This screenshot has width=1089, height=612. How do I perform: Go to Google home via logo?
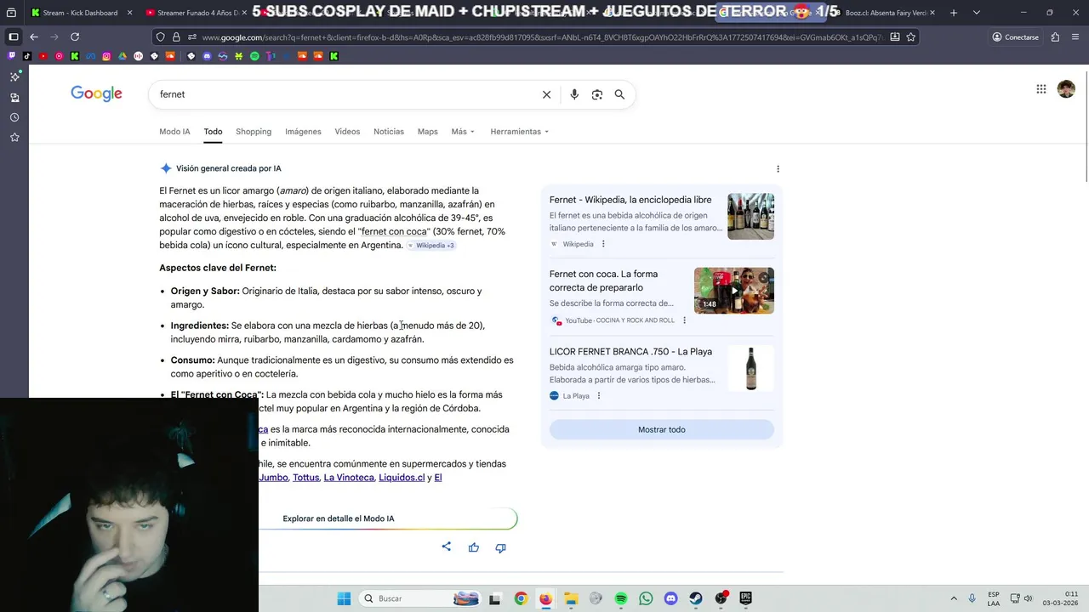[x=96, y=93]
